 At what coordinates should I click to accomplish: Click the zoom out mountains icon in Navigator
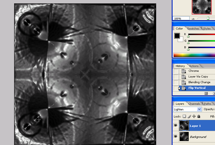click(x=193, y=18)
